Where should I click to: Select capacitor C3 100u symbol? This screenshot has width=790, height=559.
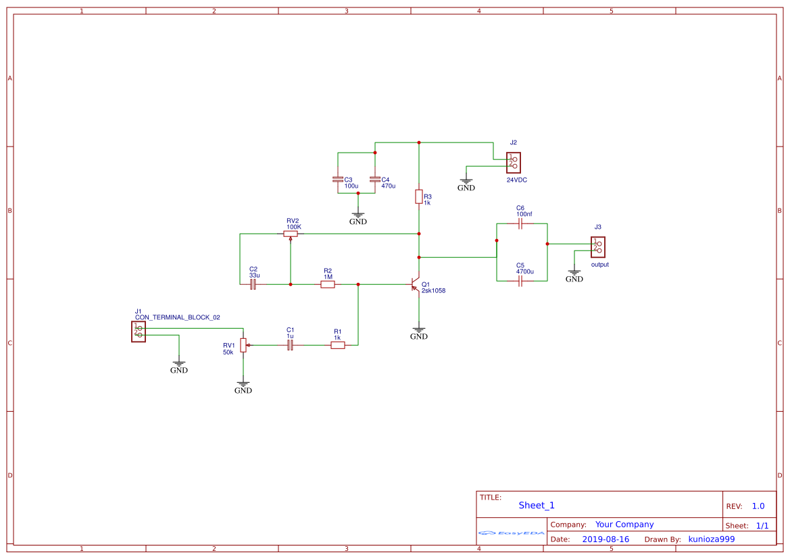coord(338,180)
